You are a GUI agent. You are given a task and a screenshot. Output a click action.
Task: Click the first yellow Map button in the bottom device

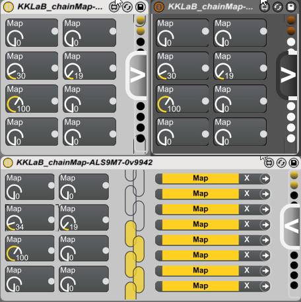point(201,178)
